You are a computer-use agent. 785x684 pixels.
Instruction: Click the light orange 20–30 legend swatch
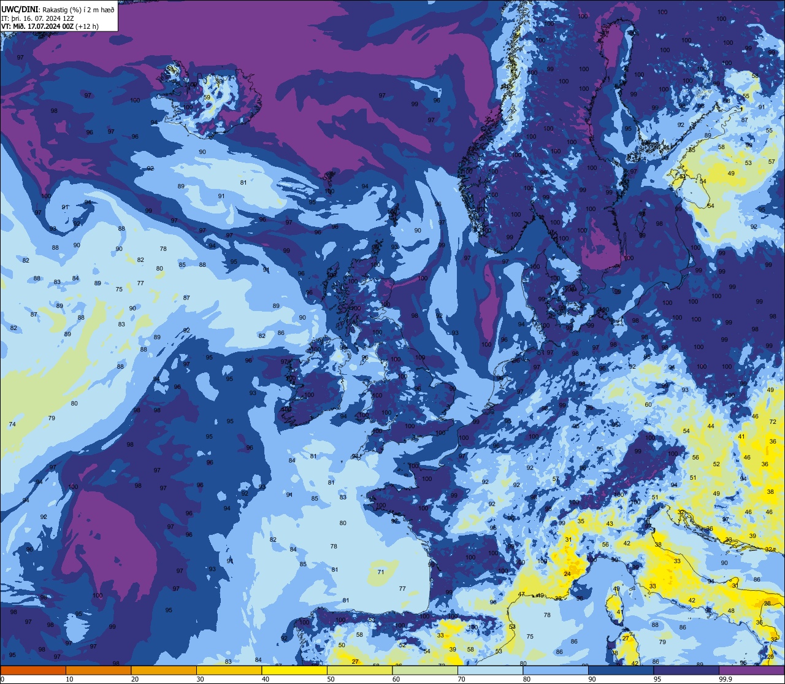point(164,670)
